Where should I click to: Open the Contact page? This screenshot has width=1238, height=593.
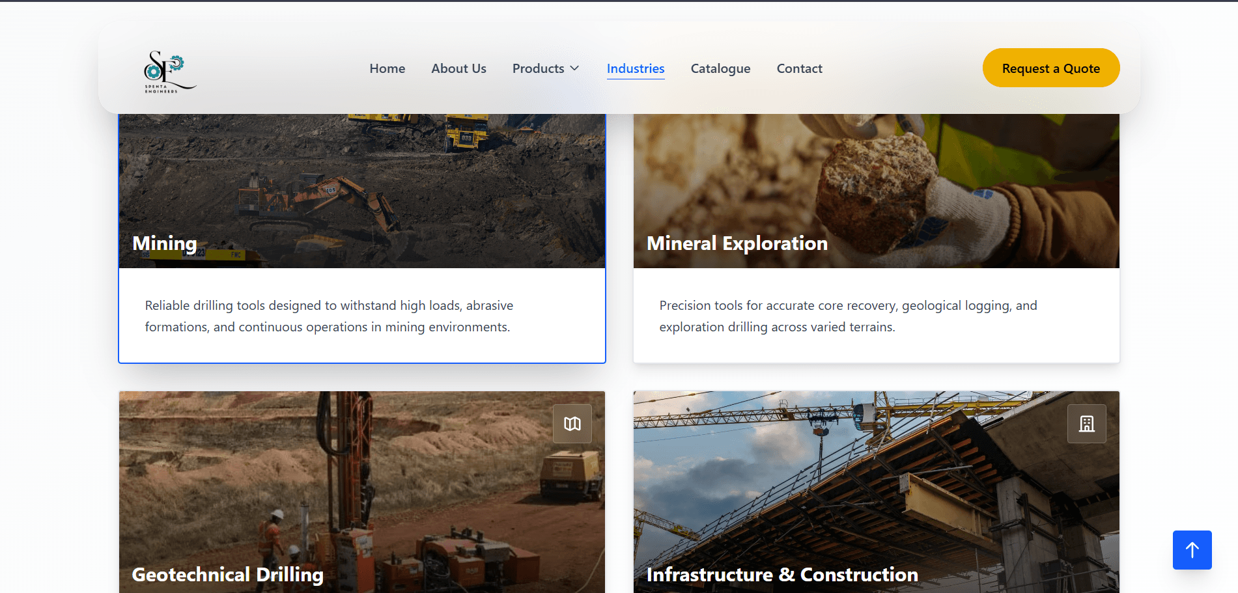pos(799,68)
